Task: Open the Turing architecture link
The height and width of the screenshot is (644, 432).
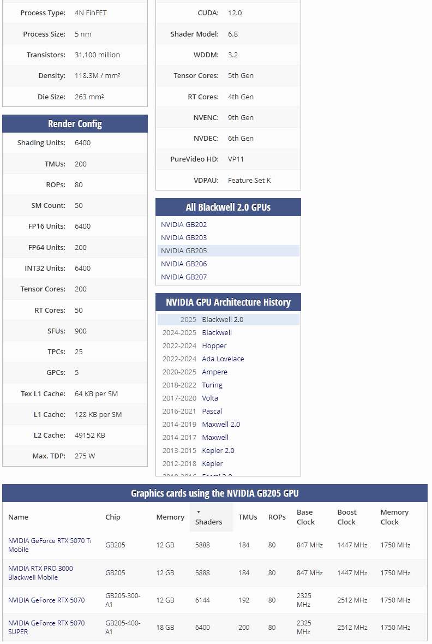Action: pos(212,385)
